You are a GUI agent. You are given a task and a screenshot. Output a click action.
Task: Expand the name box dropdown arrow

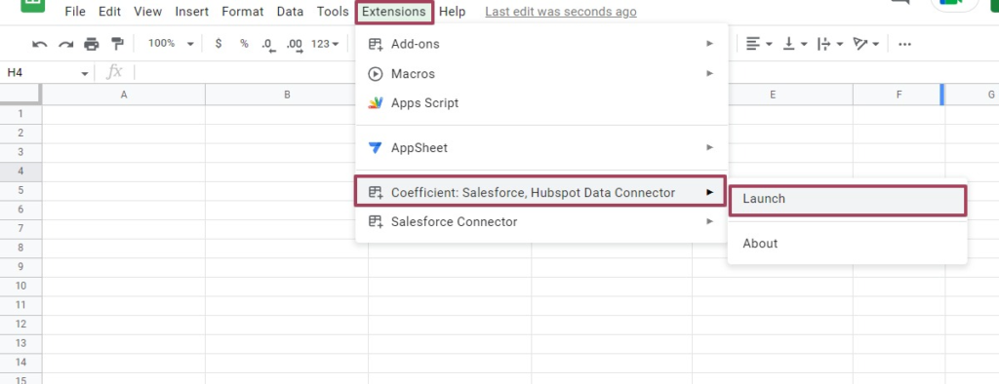(x=85, y=74)
